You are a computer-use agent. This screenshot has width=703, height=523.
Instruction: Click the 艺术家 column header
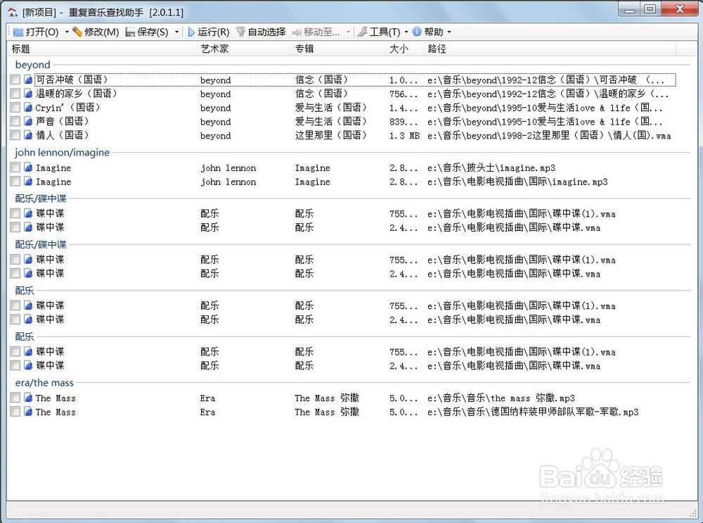(x=216, y=49)
